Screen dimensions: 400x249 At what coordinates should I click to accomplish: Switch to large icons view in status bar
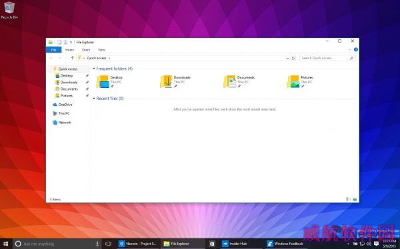point(355,199)
